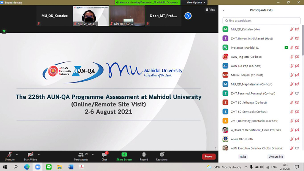This screenshot has width=304, height=171.
Task: Open the View layout menu
Action: 210,9
